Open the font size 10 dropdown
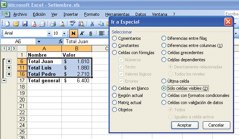239x139 pixels. coord(64,33)
